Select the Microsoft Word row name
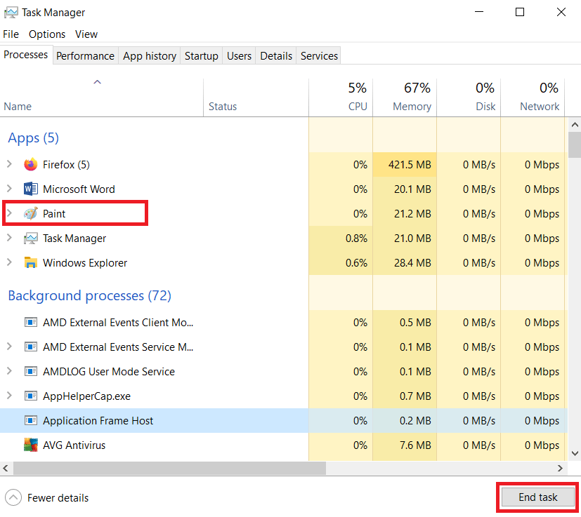581x517 pixels. [79, 189]
